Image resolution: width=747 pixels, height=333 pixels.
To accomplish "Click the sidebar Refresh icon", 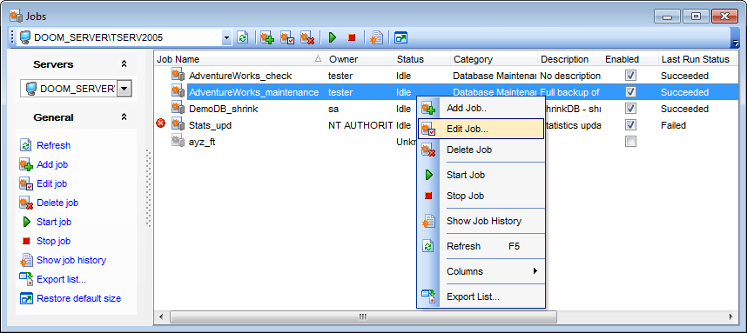I will tap(26, 145).
